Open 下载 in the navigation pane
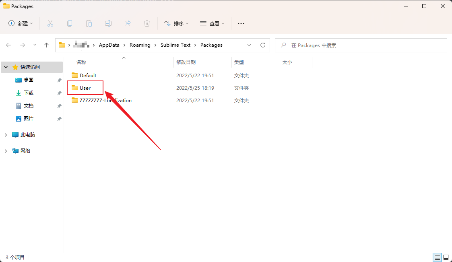The image size is (452, 262). [29, 93]
